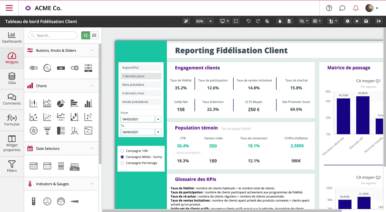Select the Mois précédent range
Viewport: 386px width, 212px height.
[141, 85]
